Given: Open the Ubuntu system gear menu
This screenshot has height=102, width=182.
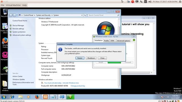Looking at the screenshot, I should (180, 2).
